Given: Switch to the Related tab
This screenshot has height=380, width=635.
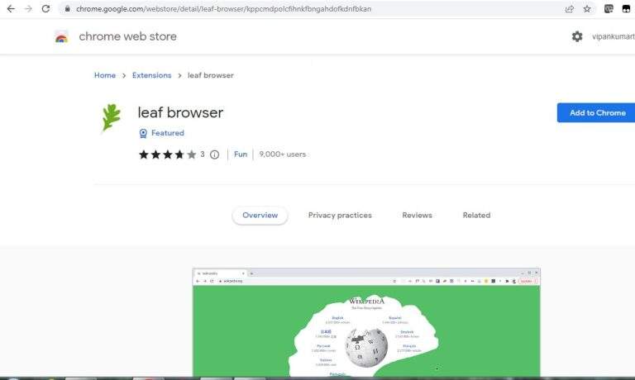Looking at the screenshot, I should coord(476,216).
